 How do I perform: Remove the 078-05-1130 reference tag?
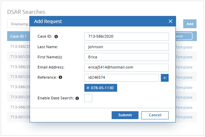[88, 88]
